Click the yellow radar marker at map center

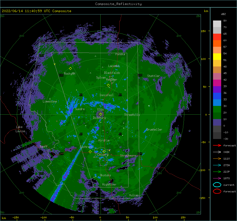tap(101, 114)
